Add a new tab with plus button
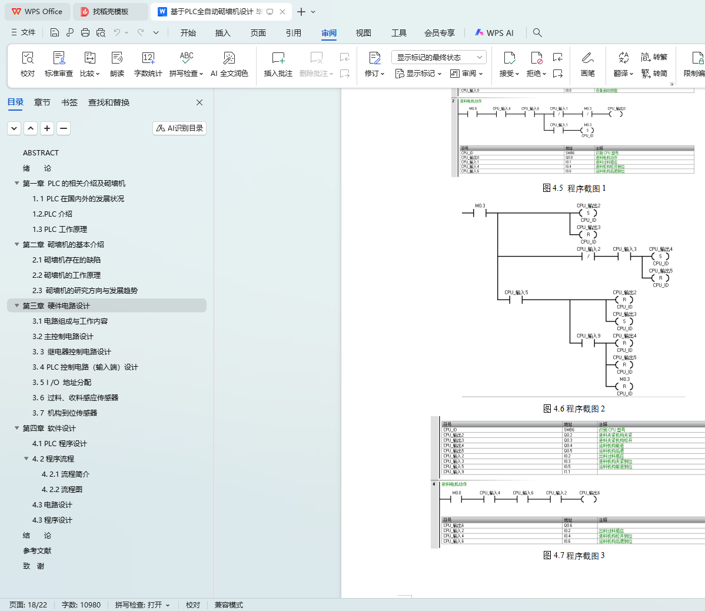Screen dimensions: 705x611 click(301, 12)
